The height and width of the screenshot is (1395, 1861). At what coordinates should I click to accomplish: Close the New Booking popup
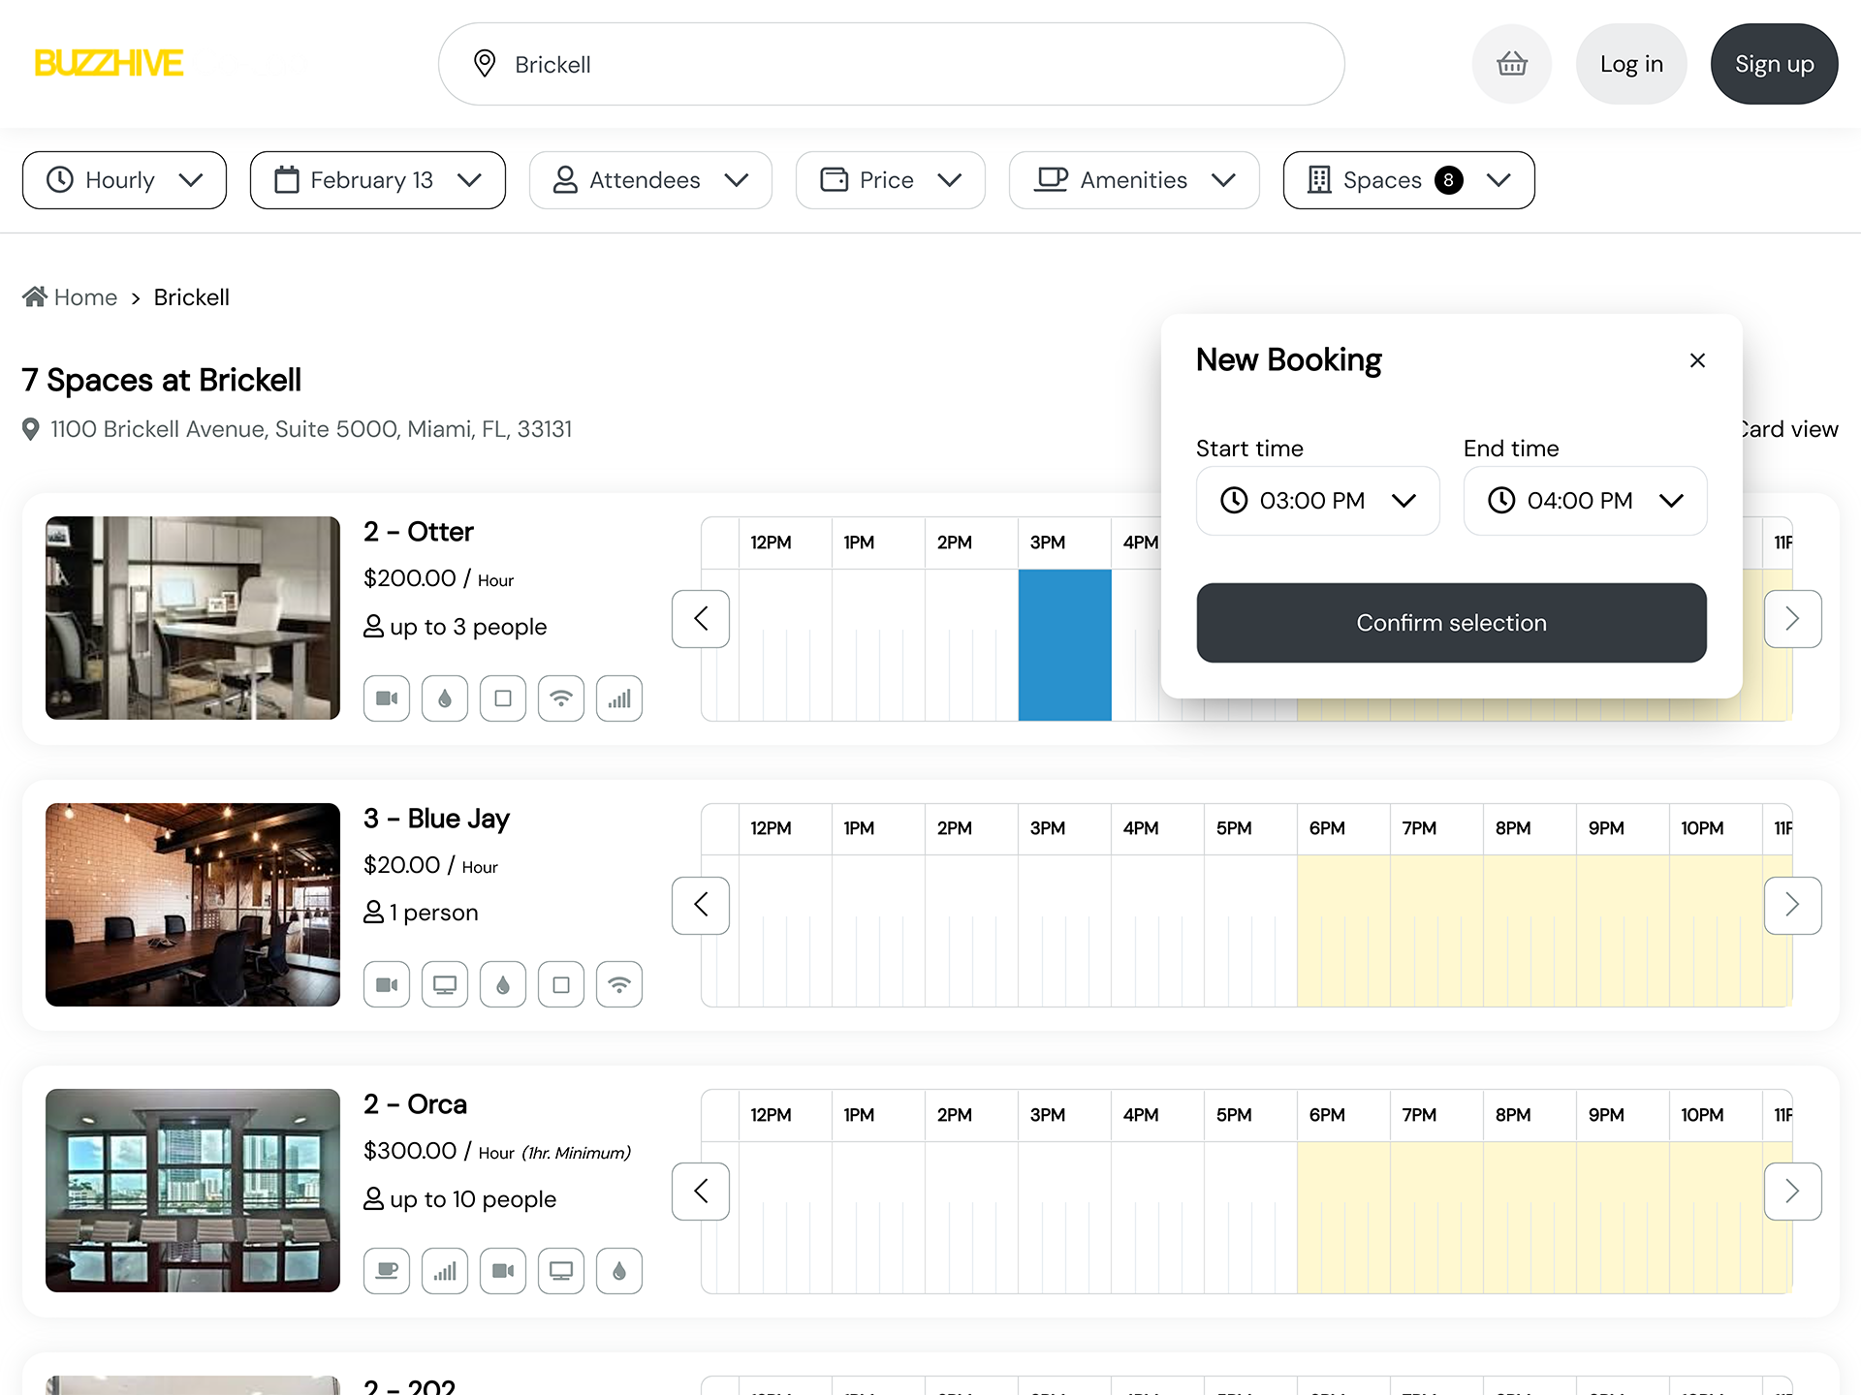[1697, 360]
